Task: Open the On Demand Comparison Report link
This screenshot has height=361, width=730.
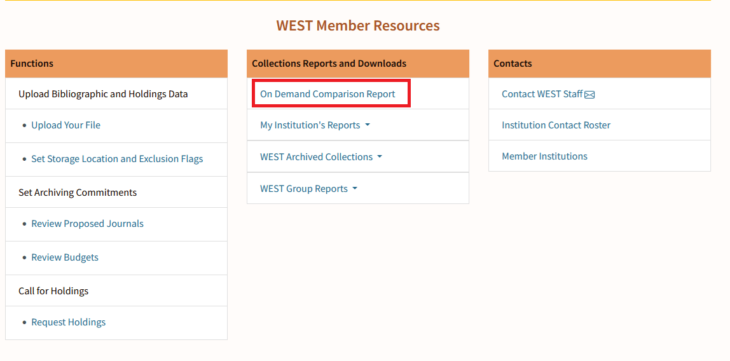Action: [x=327, y=94]
